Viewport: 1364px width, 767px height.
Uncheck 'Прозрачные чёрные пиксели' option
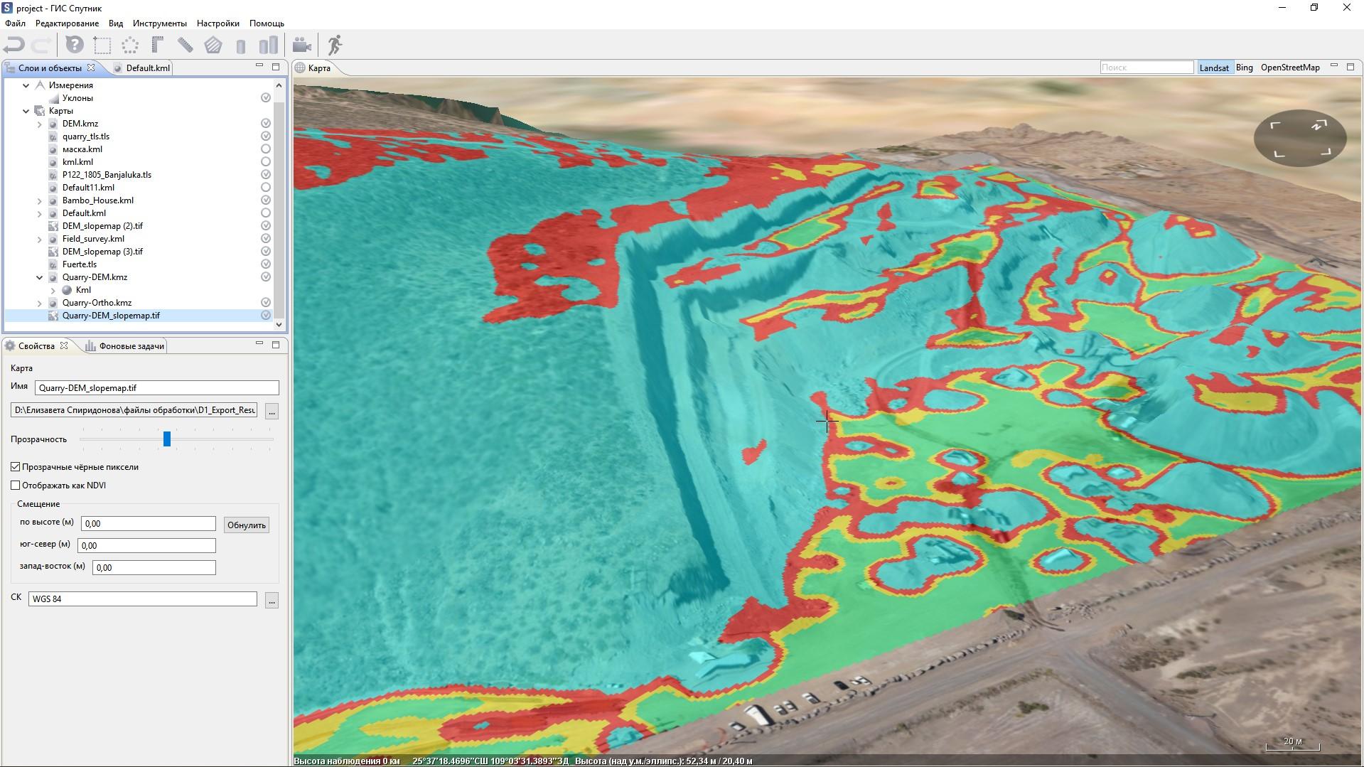pyautogui.click(x=16, y=467)
